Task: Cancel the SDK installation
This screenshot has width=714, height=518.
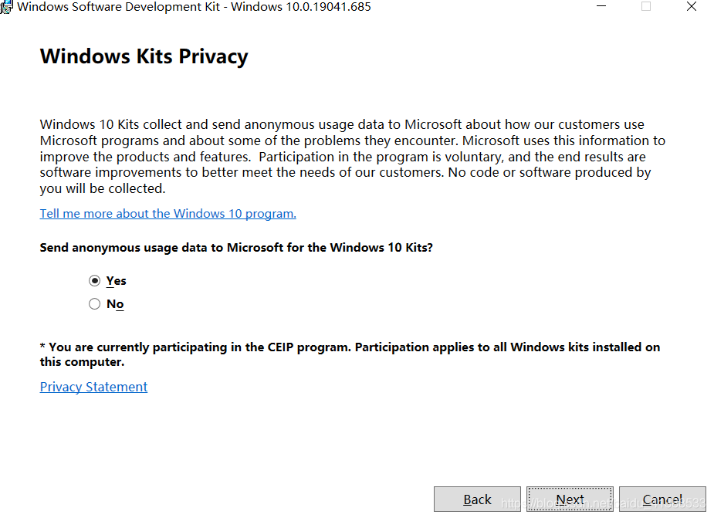Action: tap(662, 499)
